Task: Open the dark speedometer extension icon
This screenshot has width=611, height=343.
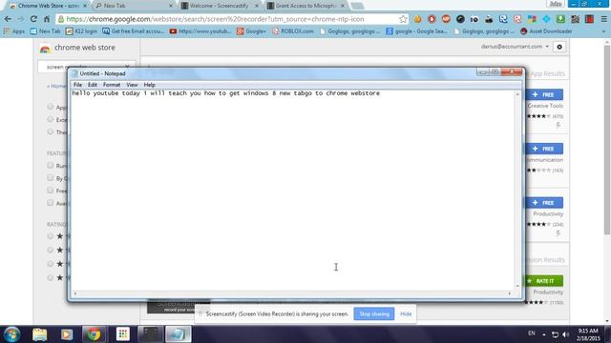Action: (460, 19)
